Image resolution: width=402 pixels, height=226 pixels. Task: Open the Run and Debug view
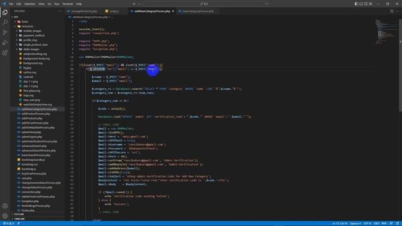5,43
